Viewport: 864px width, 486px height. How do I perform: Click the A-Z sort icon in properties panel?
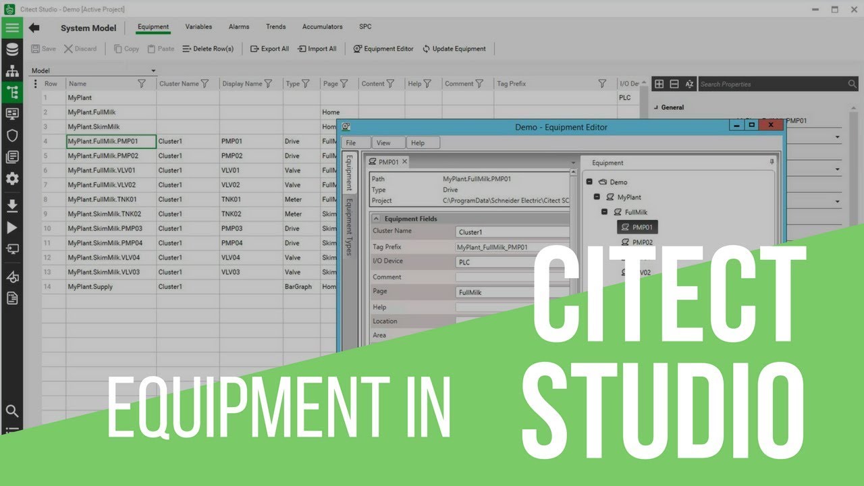pyautogui.click(x=689, y=84)
